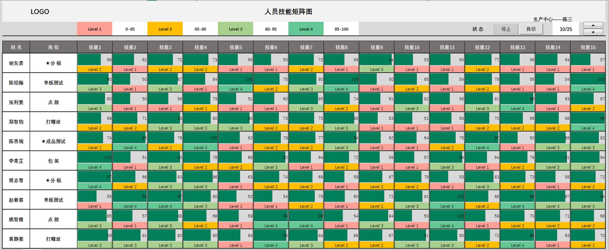The width and height of the screenshot is (609, 250).
Task: Select 胡东贵's 技能9 Level 3 cell
Action: 377,69
